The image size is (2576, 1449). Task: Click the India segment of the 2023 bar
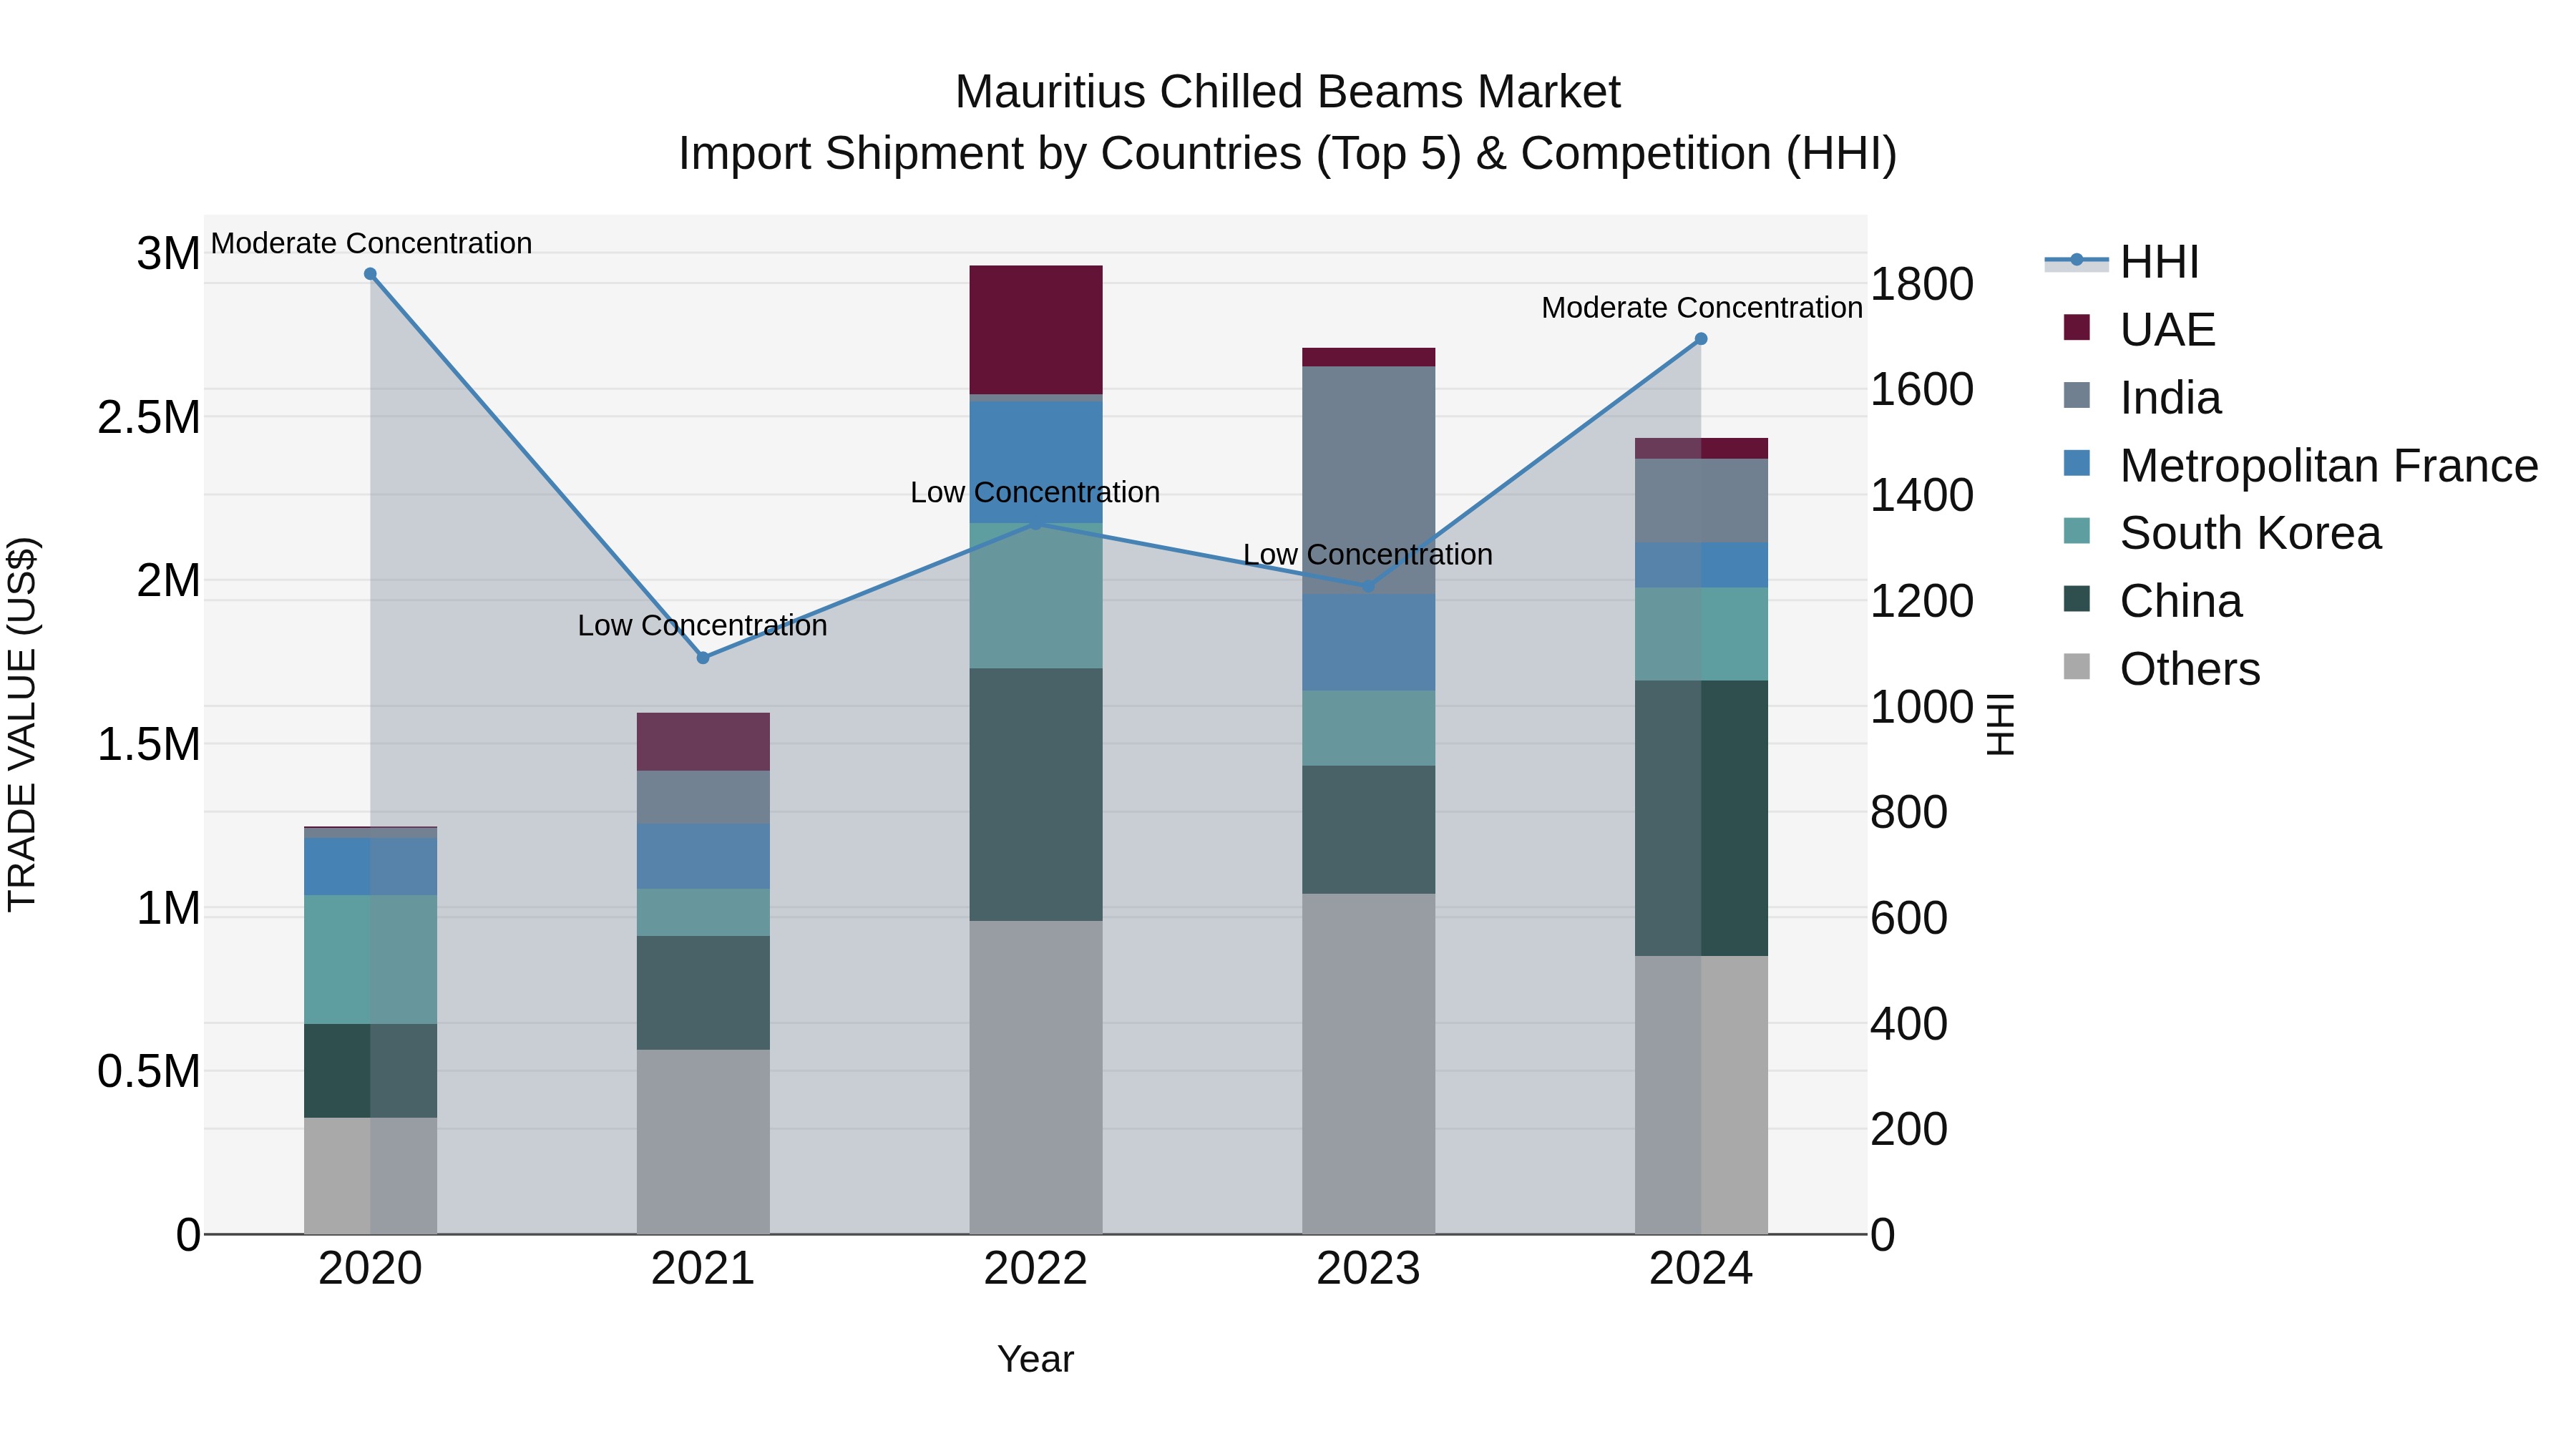point(1369,481)
